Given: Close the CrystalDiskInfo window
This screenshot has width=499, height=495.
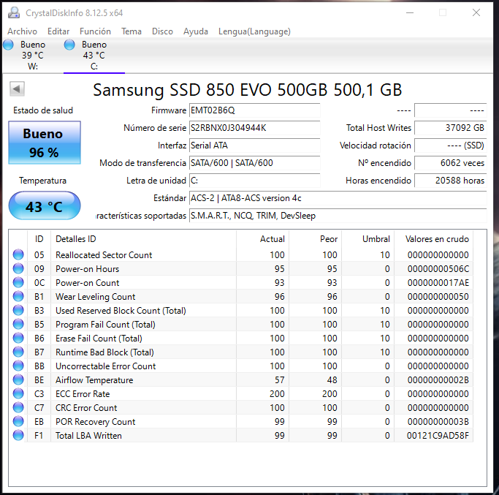Looking at the screenshot, I should [x=476, y=12].
